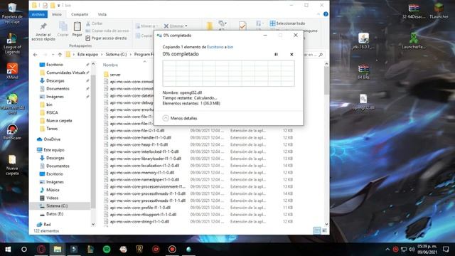
Task: Select Red in the navigation pane
Action: tap(47, 225)
